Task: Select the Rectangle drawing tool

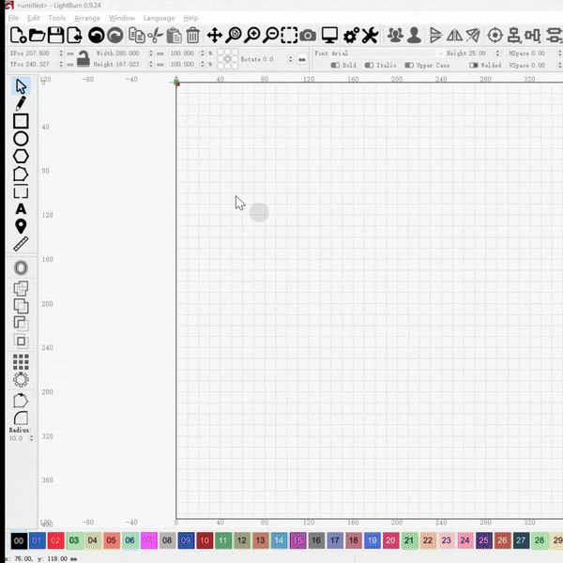Action: (x=21, y=121)
